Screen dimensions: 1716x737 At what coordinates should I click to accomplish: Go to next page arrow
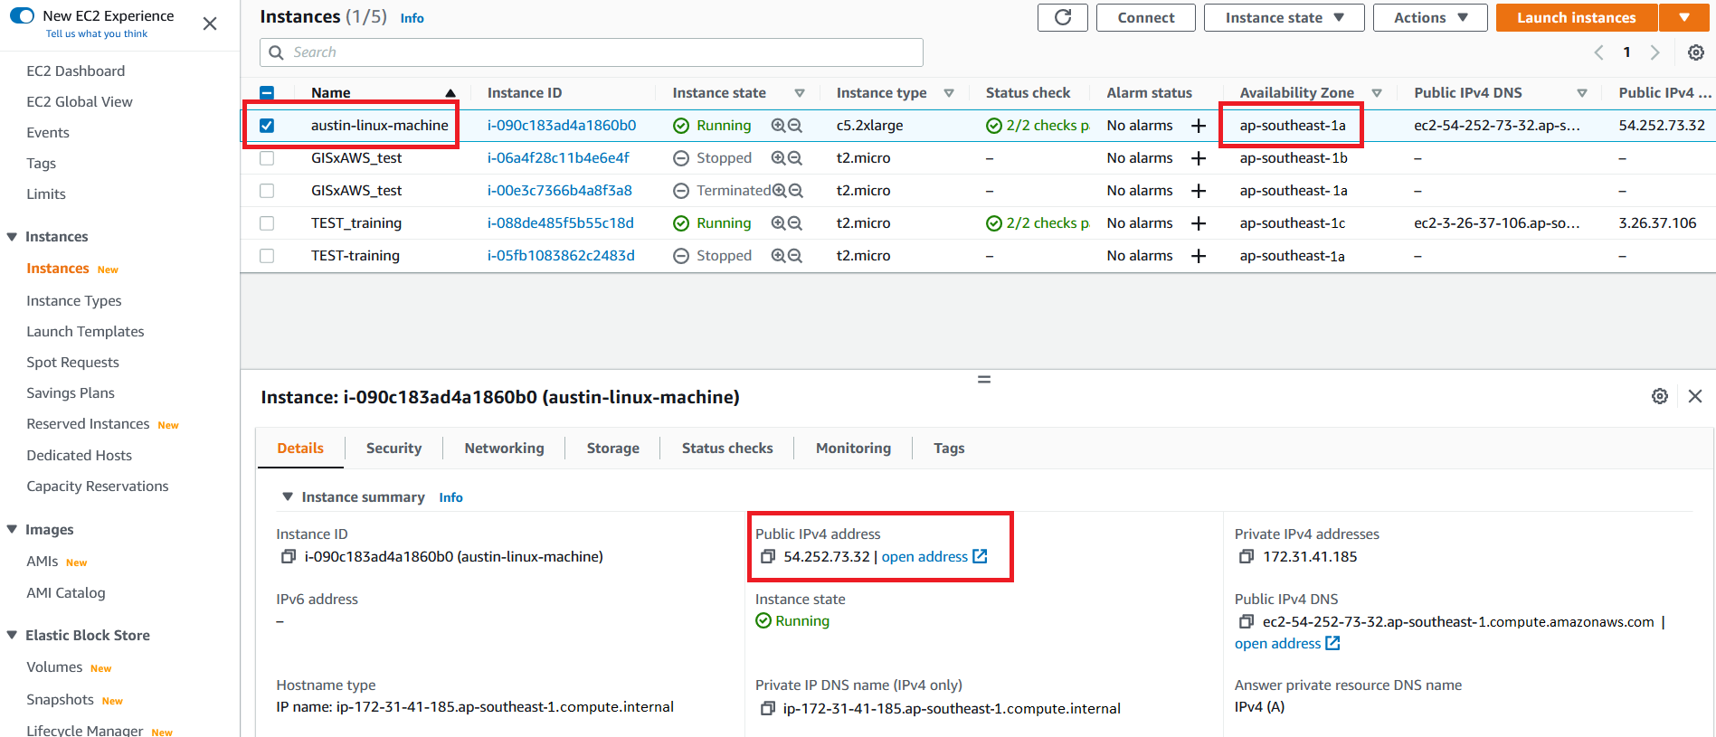1654,52
